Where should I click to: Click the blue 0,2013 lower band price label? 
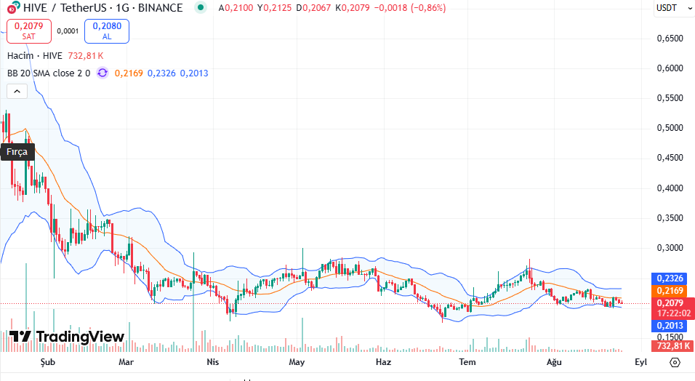tap(670, 326)
